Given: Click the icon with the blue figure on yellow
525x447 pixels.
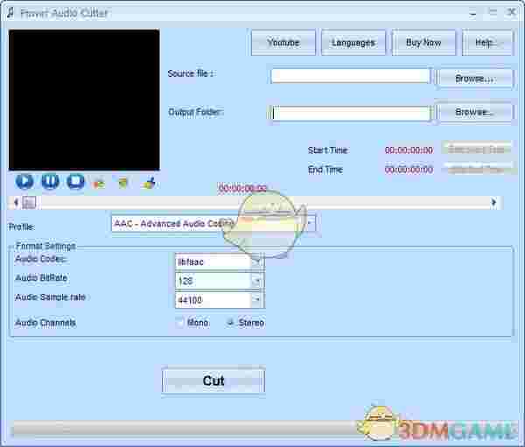Looking at the screenshot, I should [149, 183].
